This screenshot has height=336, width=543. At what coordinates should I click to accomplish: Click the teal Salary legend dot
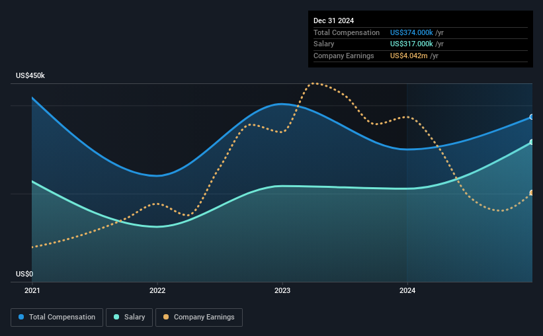tap(116, 317)
